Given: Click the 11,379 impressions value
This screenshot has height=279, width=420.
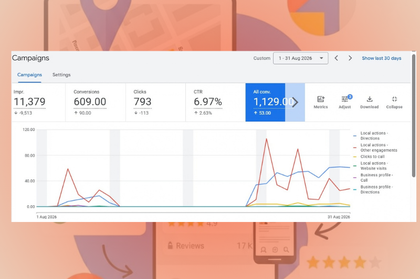Looking at the screenshot, I should [x=29, y=102].
